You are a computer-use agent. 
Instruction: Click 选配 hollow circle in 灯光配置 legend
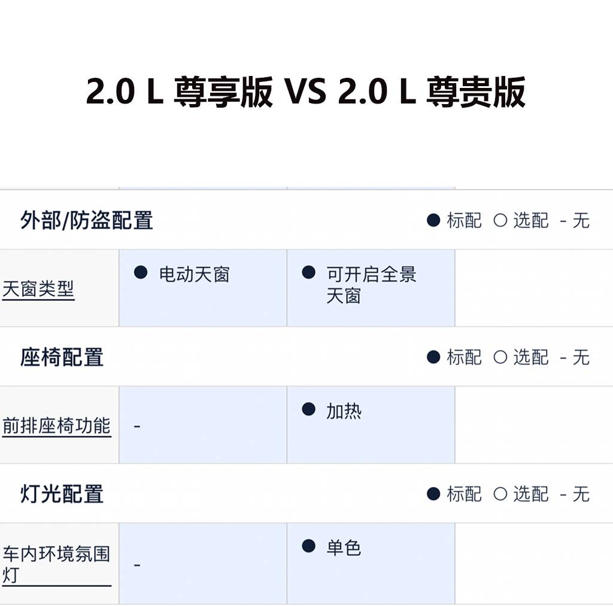[500, 494]
